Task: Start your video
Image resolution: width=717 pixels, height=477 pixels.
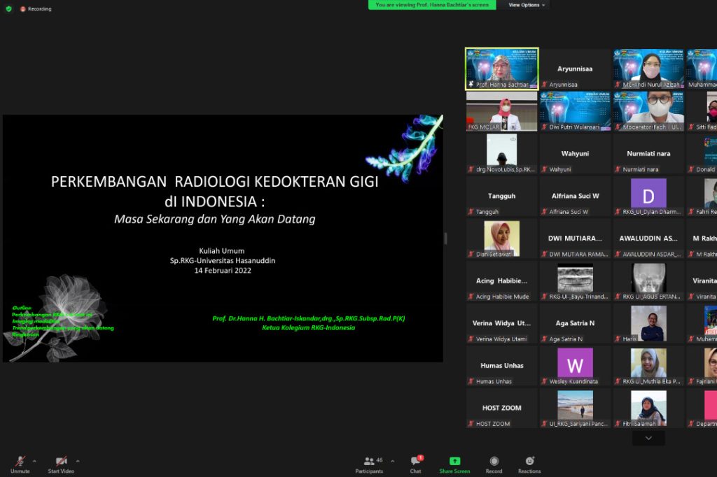Action: point(60,462)
